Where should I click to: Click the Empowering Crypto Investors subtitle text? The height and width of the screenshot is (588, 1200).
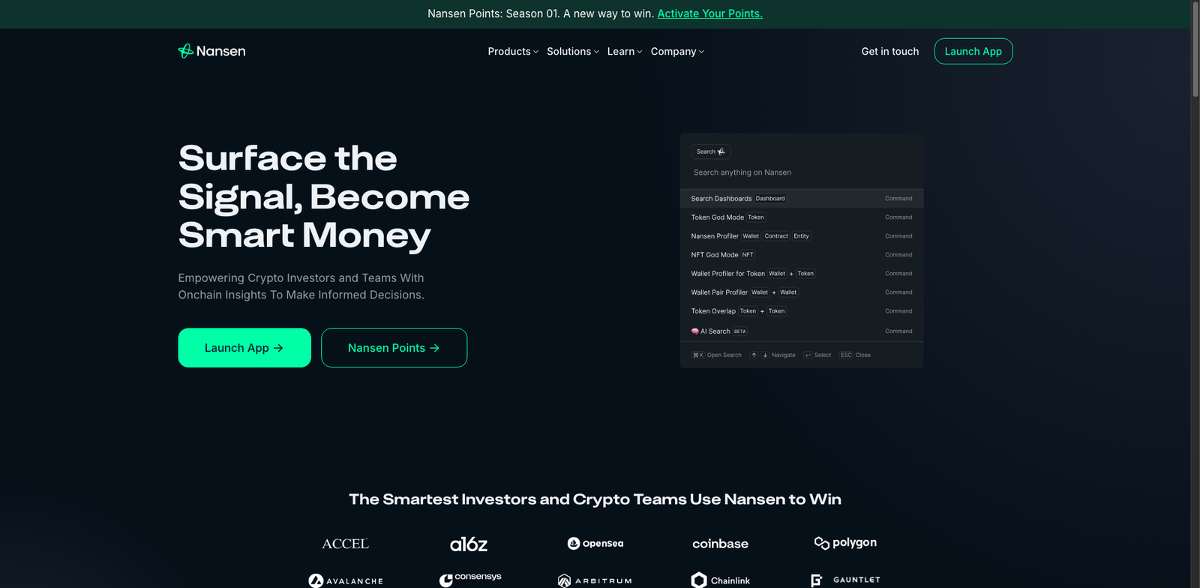pos(301,286)
